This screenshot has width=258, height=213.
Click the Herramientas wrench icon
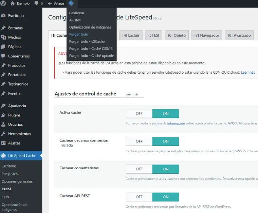point(3,134)
